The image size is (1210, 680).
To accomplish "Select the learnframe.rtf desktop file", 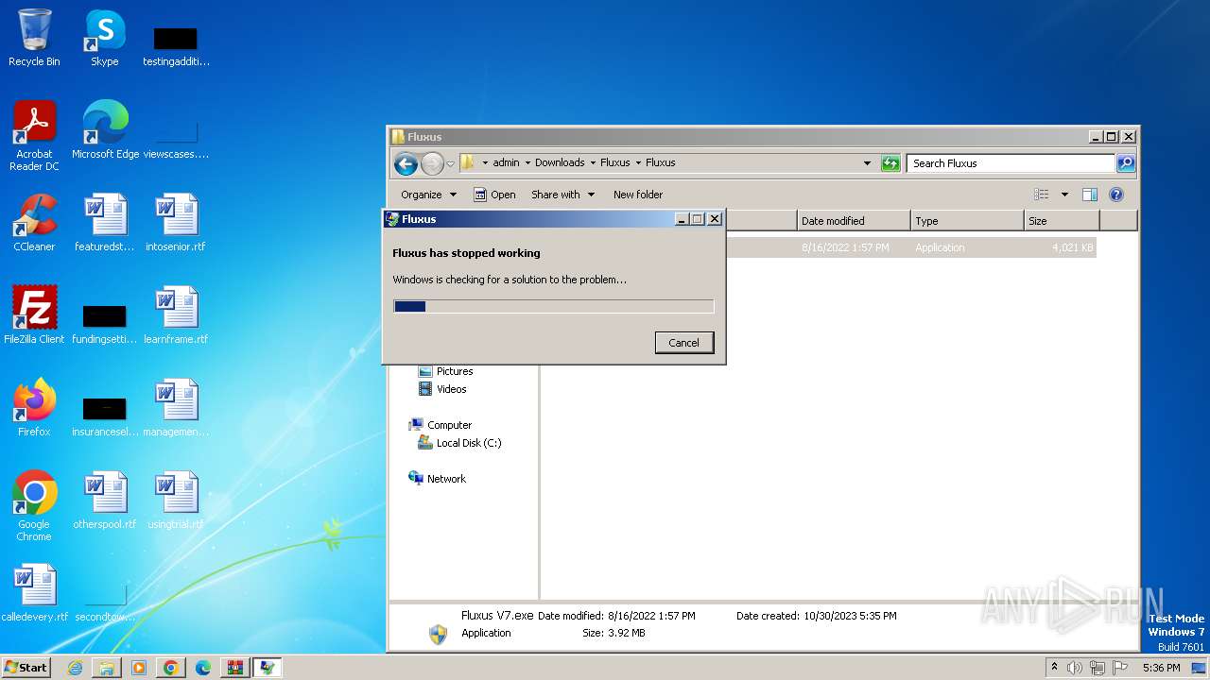I will pyautogui.click(x=176, y=315).
